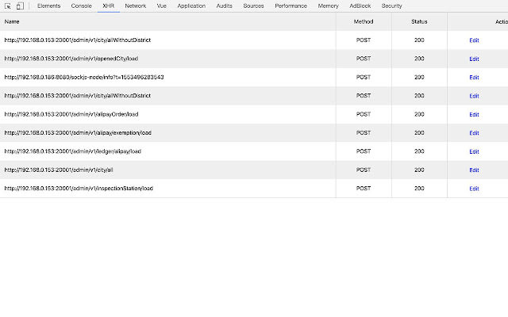Select the Sources tab
This screenshot has height=317, width=508.
pyautogui.click(x=253, y=6)
